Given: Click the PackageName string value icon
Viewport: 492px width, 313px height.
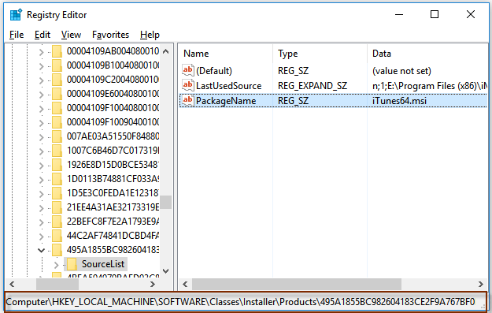Looking at the screenshot, I should 187,101.
